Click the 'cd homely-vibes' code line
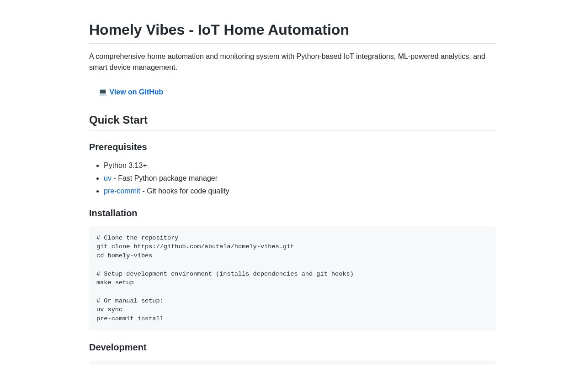The width and height of the screenshot is (585, 365). (124, 256)
